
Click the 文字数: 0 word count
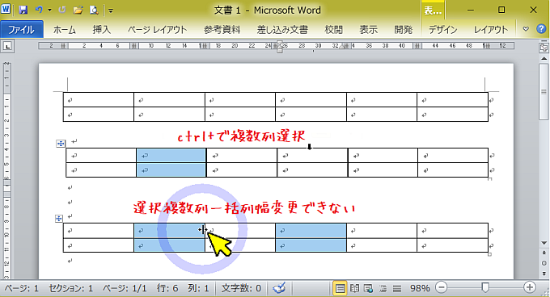click(x=241, y=288)
